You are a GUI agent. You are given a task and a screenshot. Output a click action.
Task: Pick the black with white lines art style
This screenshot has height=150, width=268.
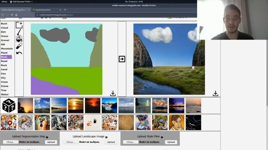tap(193, 122)
